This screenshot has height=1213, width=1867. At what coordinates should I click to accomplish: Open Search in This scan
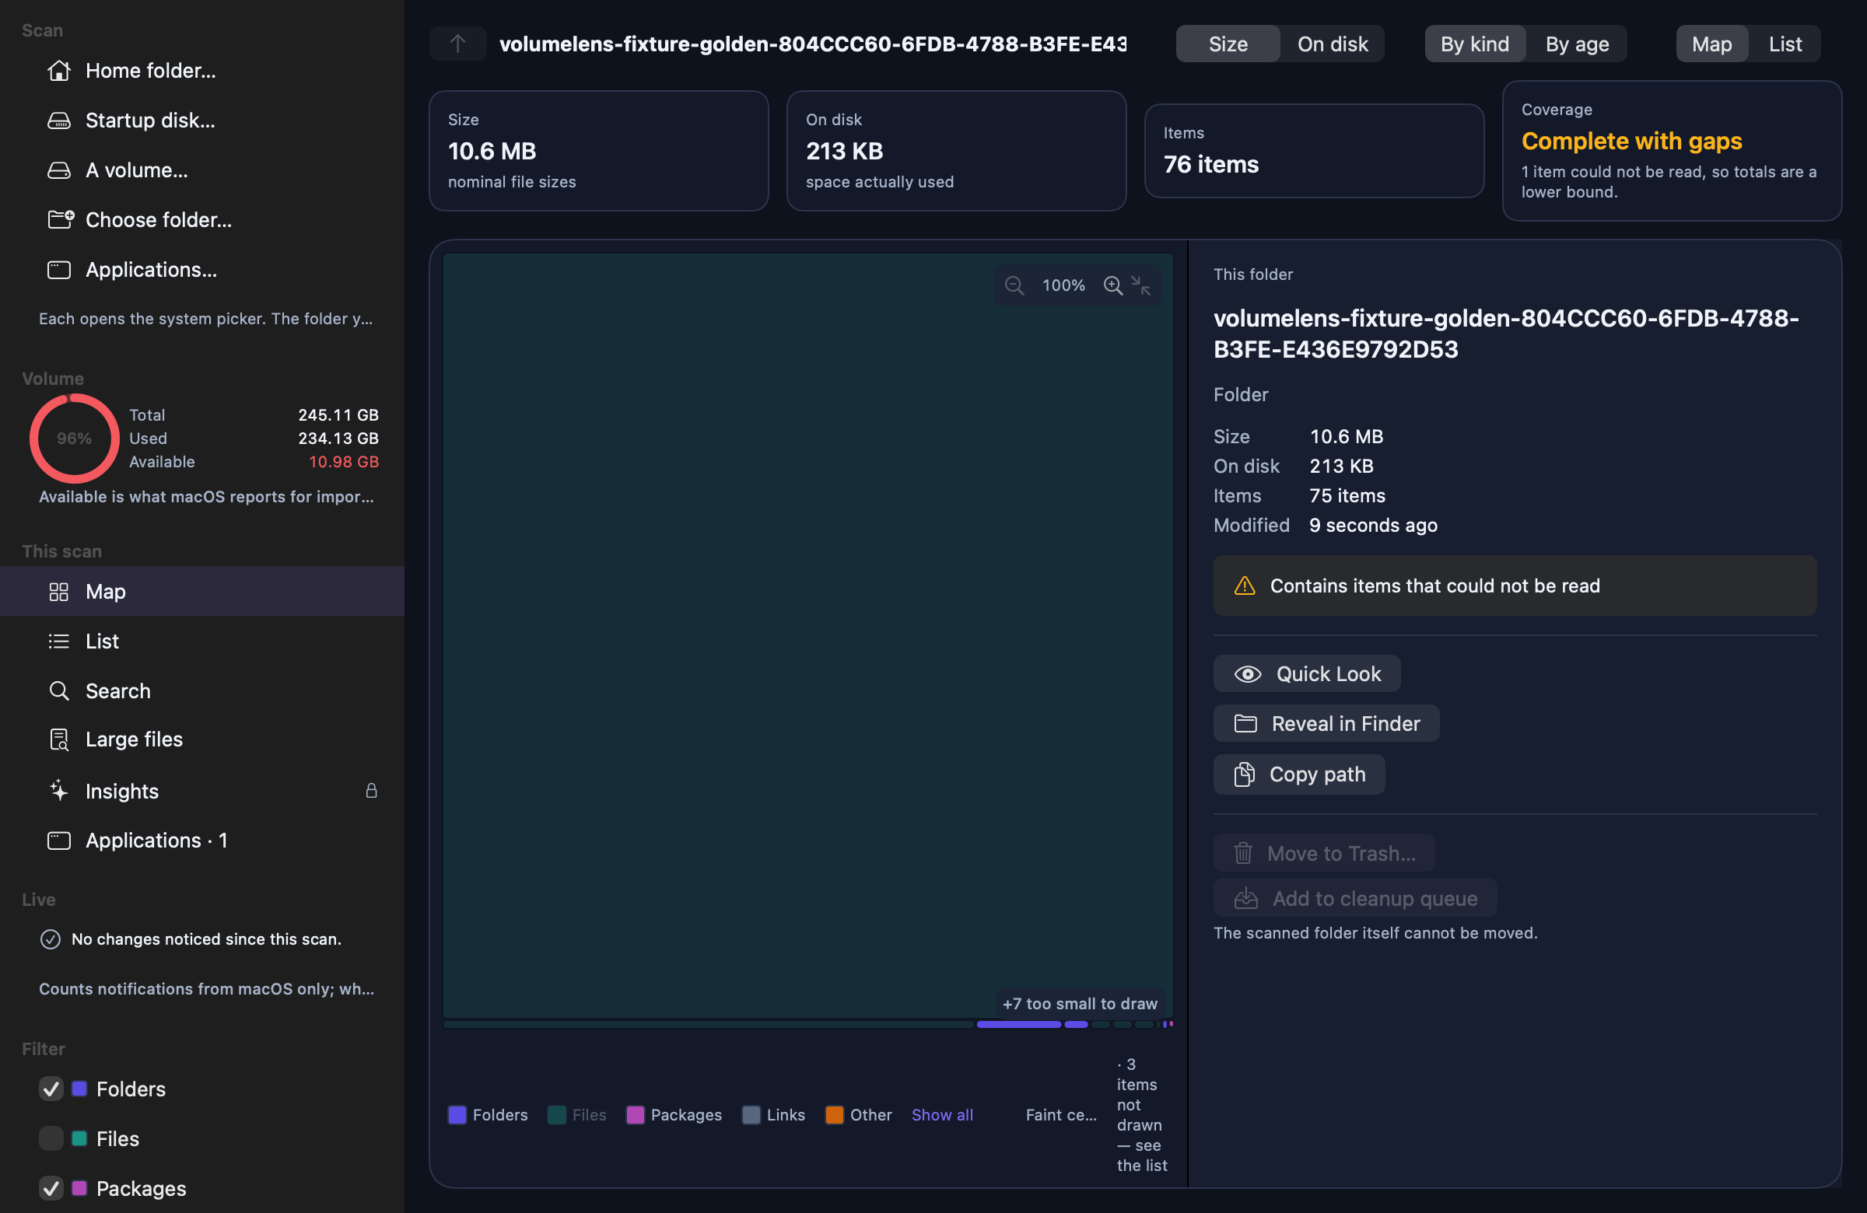(202, 690)
